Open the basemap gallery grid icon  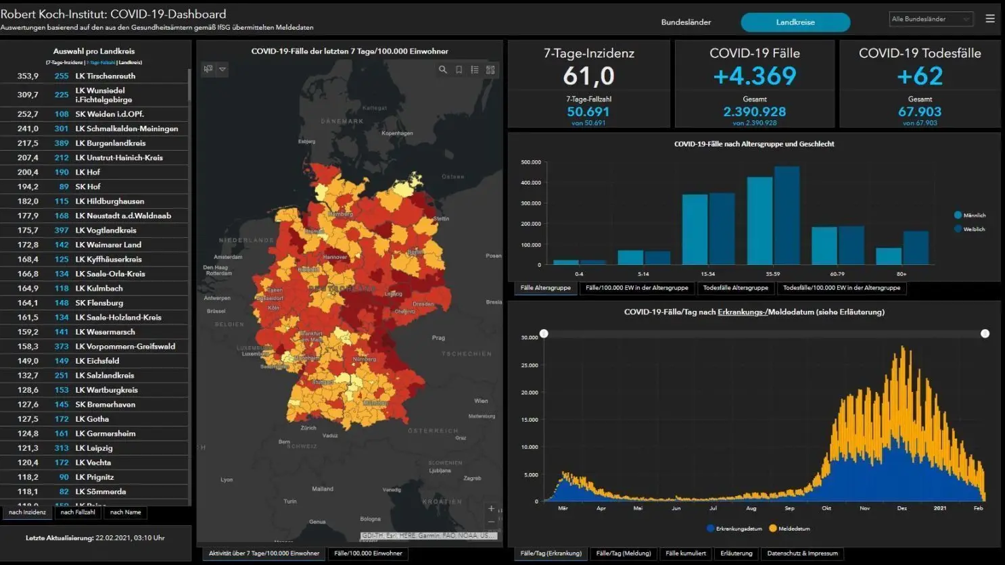tap(490, 70)
